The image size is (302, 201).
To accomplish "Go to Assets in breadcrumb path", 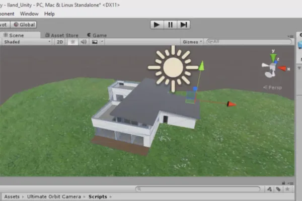I will click(12, 196).
